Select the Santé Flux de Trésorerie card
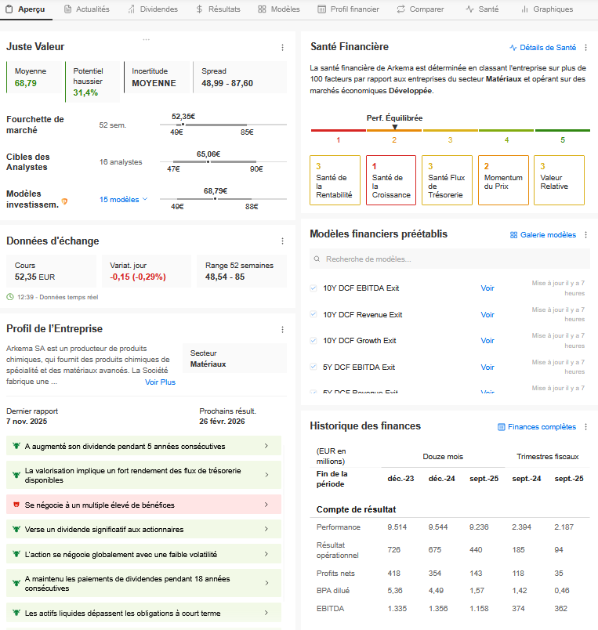 pos(447,180)
